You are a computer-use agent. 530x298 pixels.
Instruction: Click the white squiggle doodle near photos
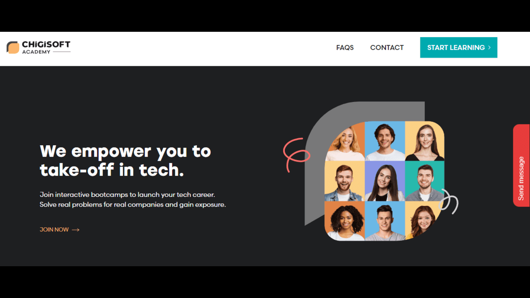(450, 201)
